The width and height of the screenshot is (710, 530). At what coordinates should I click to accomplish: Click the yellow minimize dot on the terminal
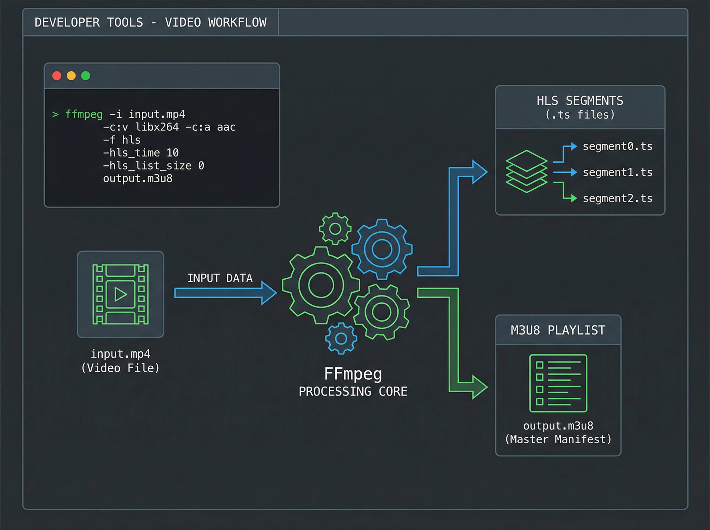(x=71, y=76)
